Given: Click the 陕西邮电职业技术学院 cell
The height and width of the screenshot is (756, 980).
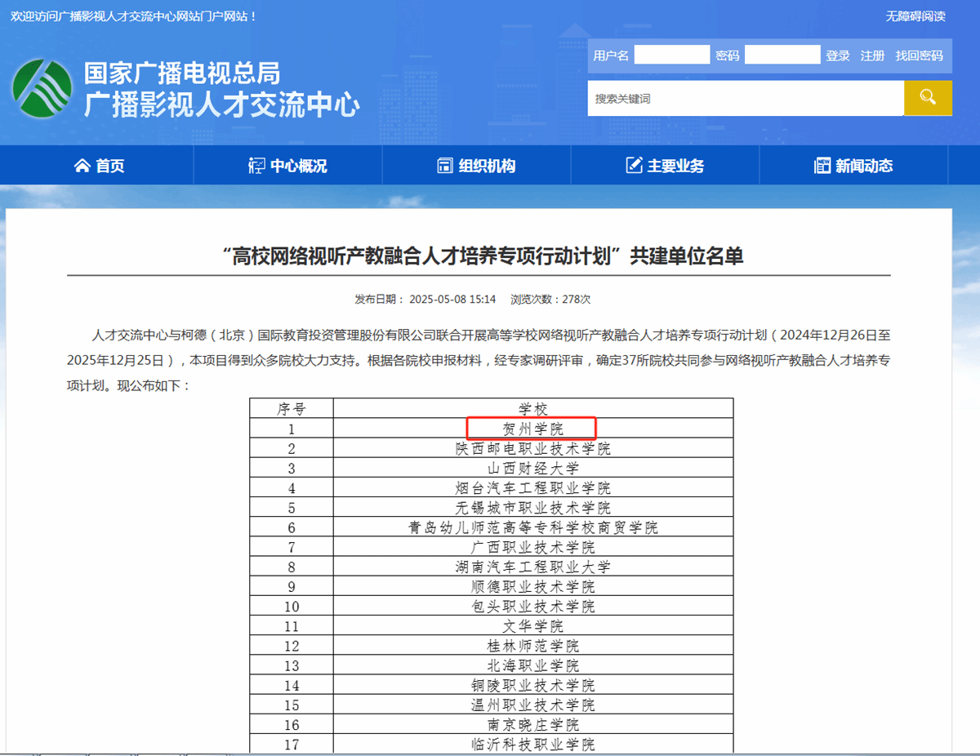Looking at the screenshot, I should [x=533, y=448].
